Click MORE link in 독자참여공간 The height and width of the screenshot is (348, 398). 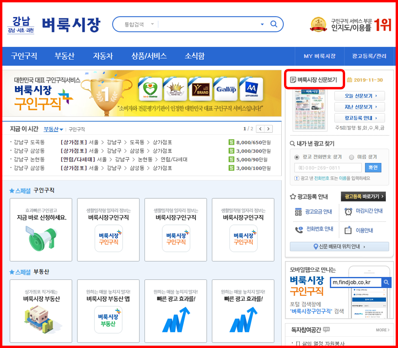click(x=382, y=330)
